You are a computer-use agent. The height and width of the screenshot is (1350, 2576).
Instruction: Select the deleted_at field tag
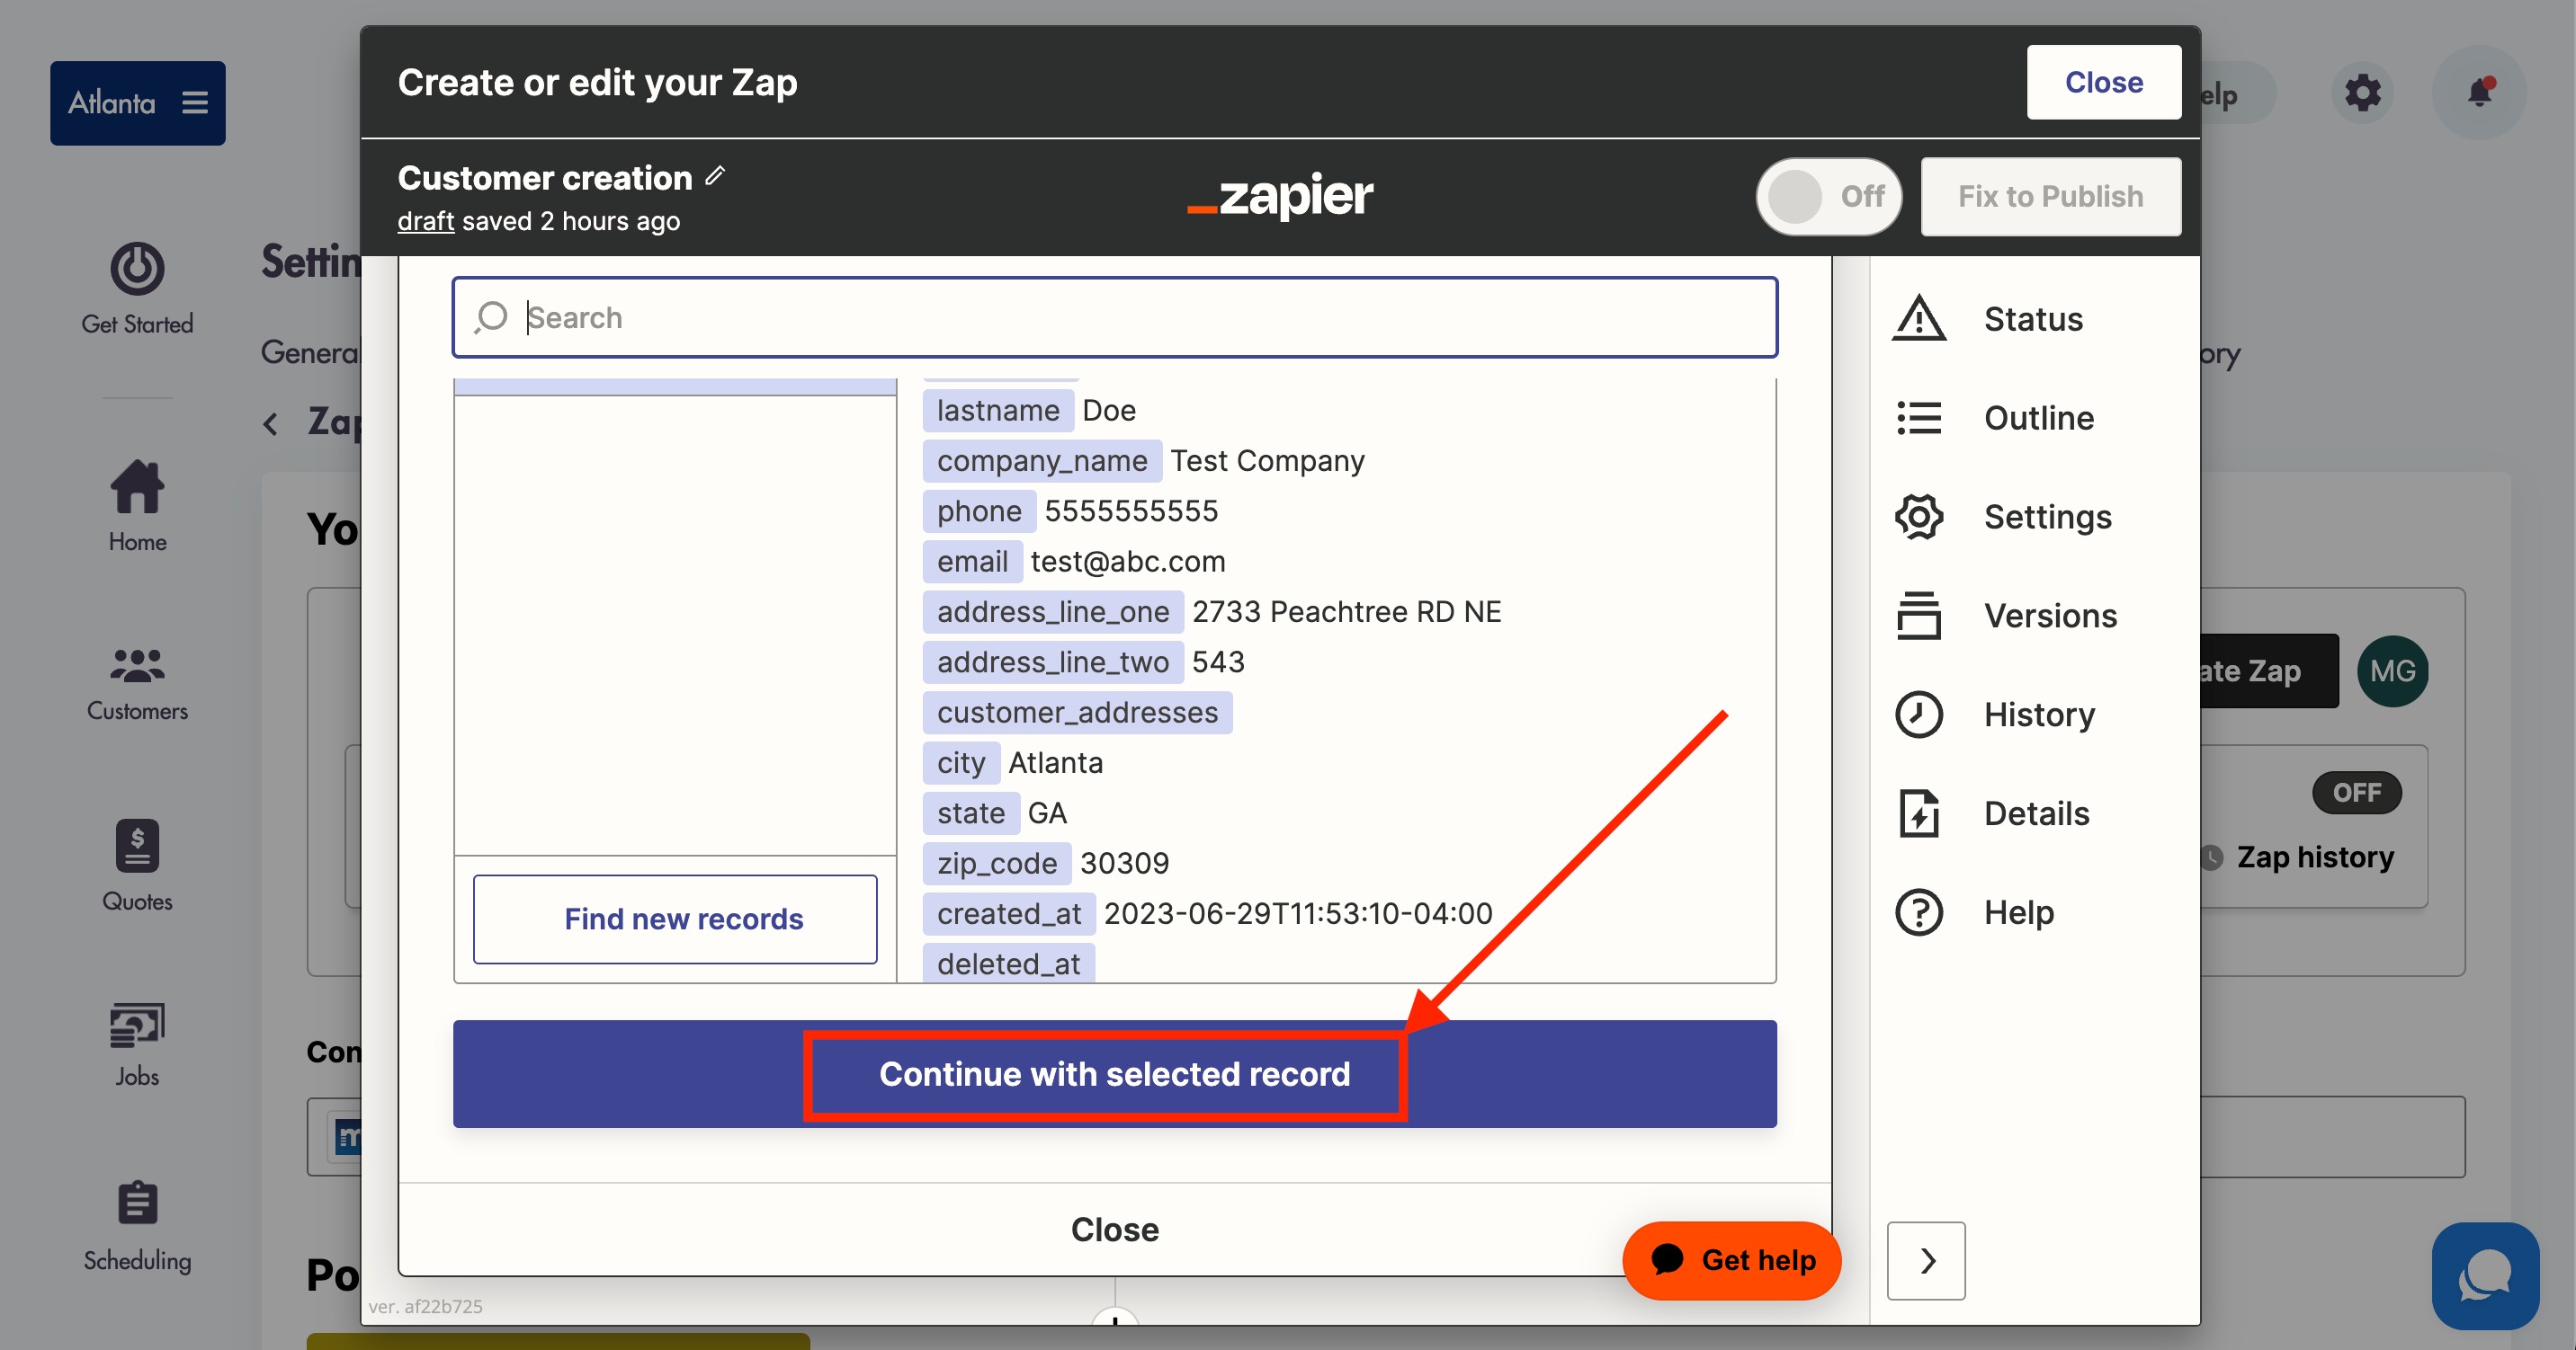click(1008, 964)
